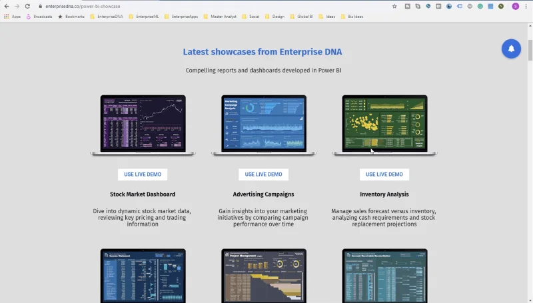Image resolution: width=533 pixels, height=303 pixels.
Task: Click the Advertising Campaigns title
Action: click(263, 194)
